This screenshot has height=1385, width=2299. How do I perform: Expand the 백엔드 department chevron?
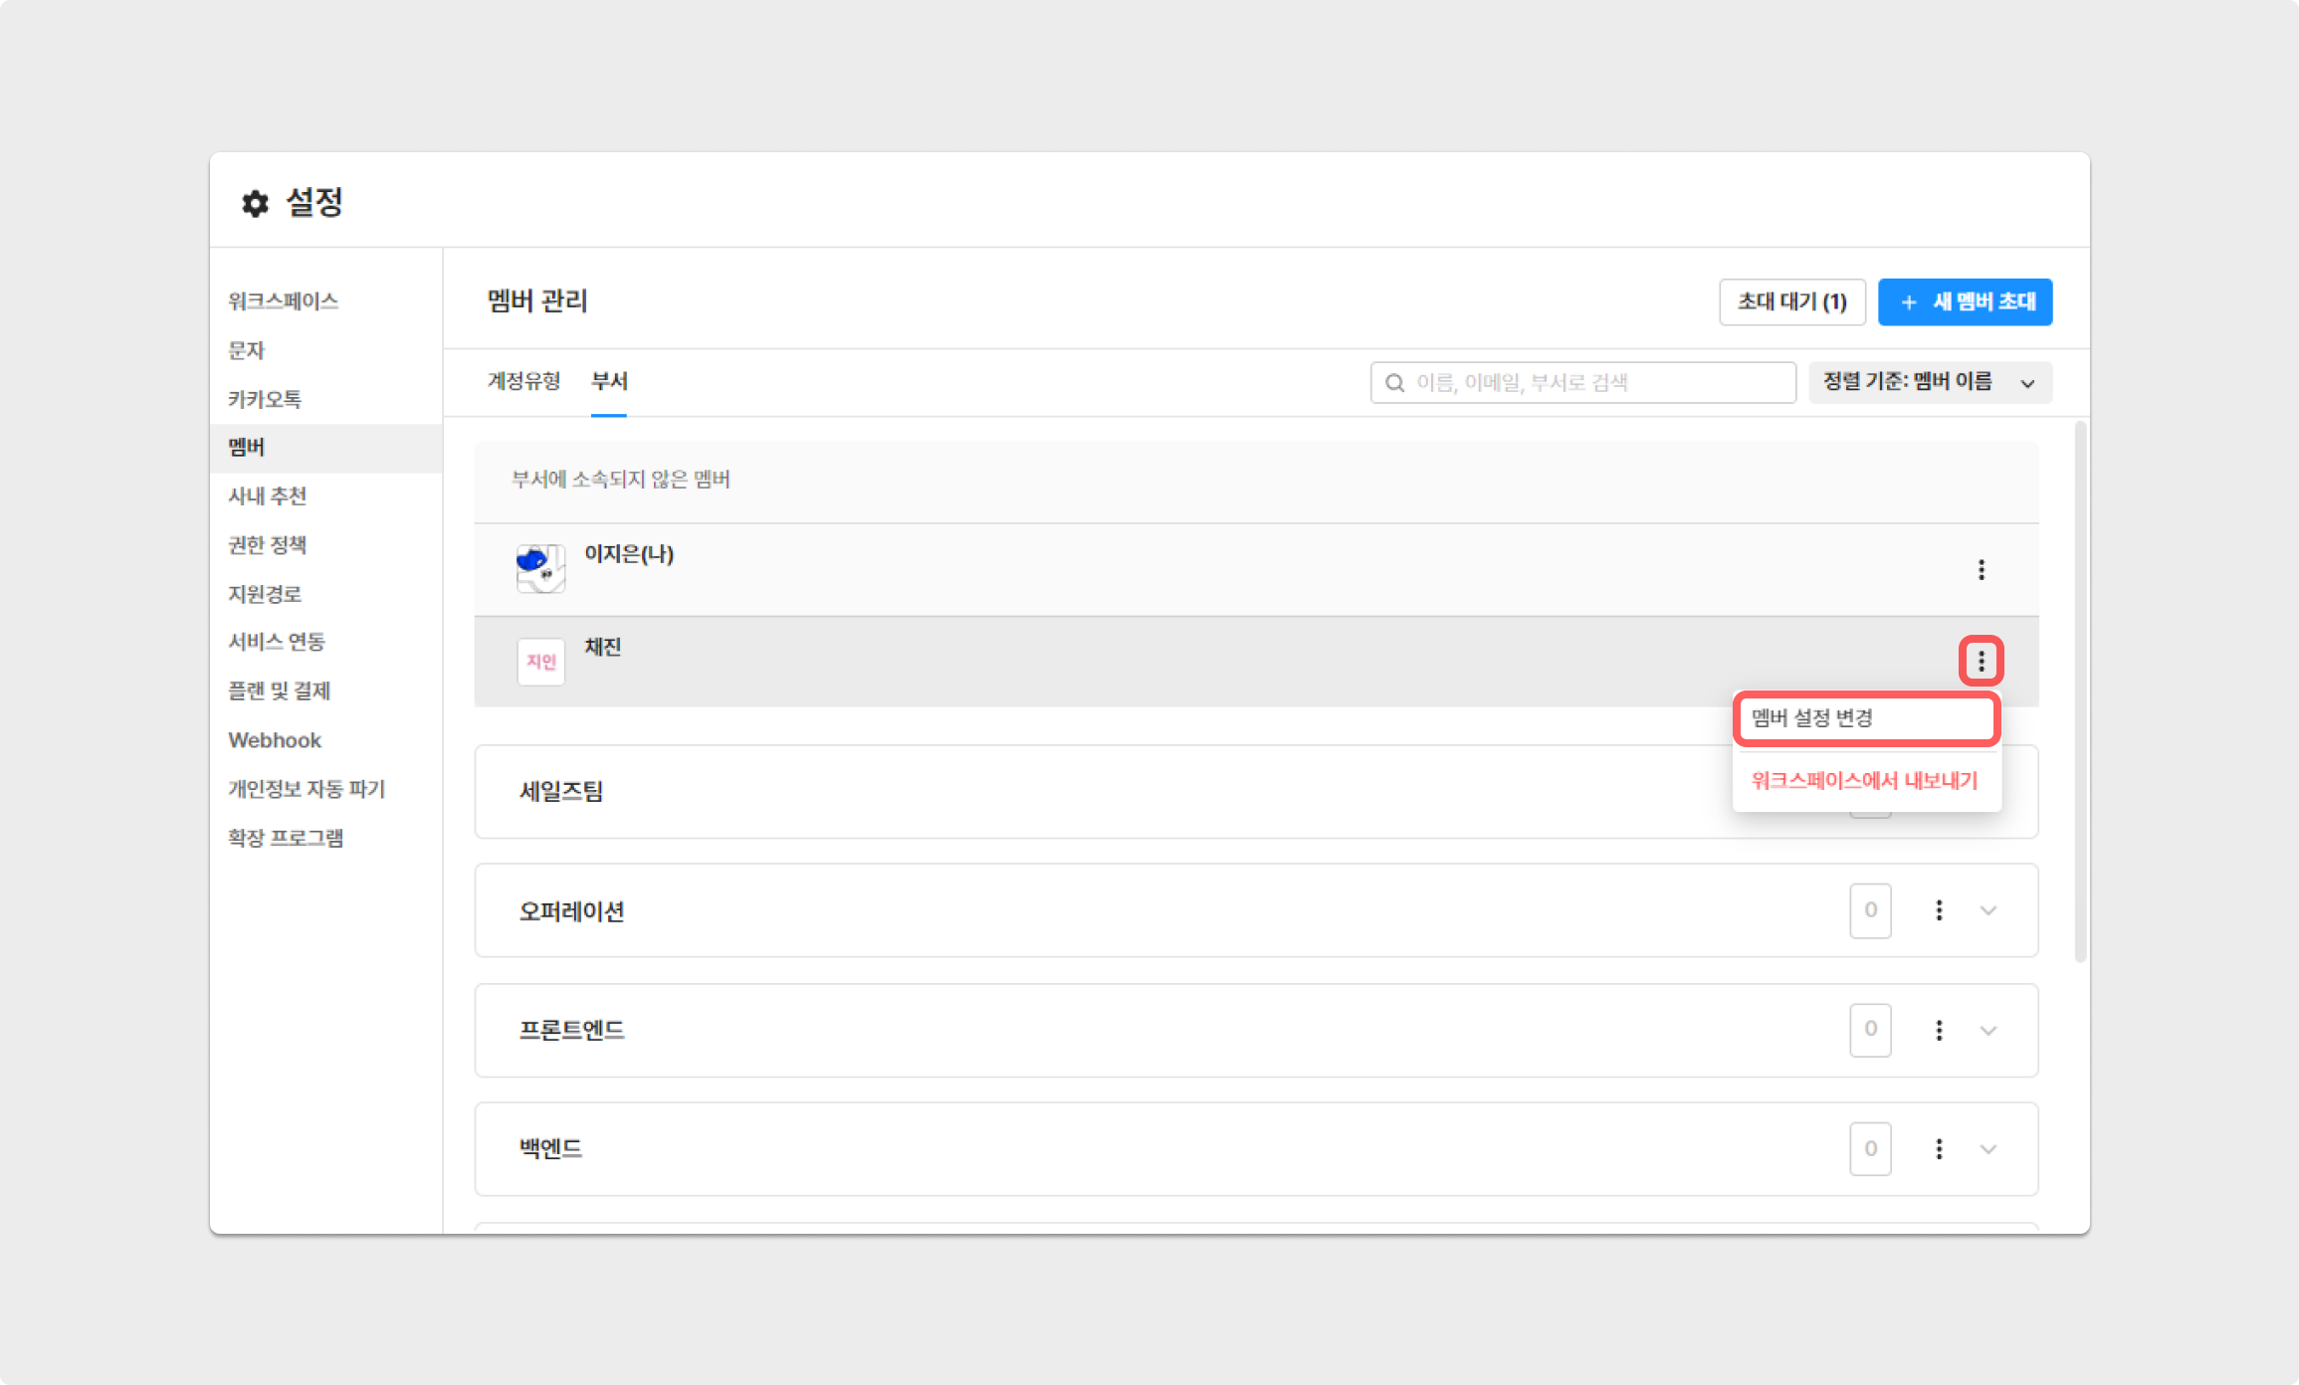1987,1149
